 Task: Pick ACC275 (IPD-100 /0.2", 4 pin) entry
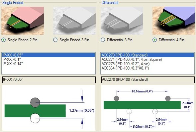click(147, 64)
